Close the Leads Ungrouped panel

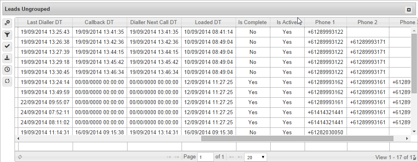pyautogui.click(x=409, y=9)
